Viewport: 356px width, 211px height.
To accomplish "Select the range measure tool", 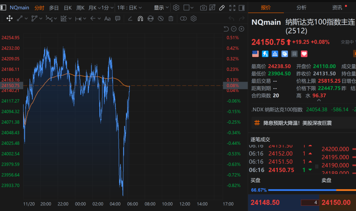I will [78, 19].
